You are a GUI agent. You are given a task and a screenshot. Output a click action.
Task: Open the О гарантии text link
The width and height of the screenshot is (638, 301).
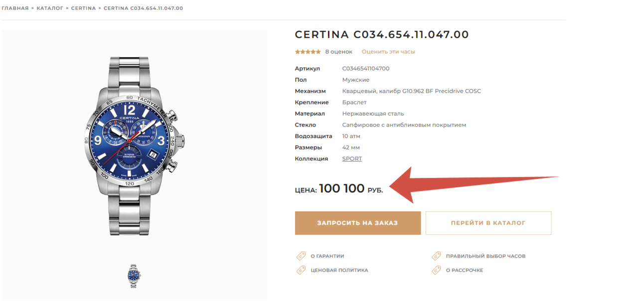pyautogui.click(x=327, y=256)
